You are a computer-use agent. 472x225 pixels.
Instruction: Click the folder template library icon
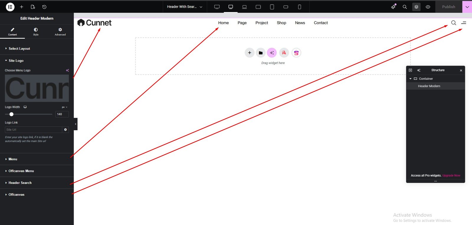[x=260, y=53]
